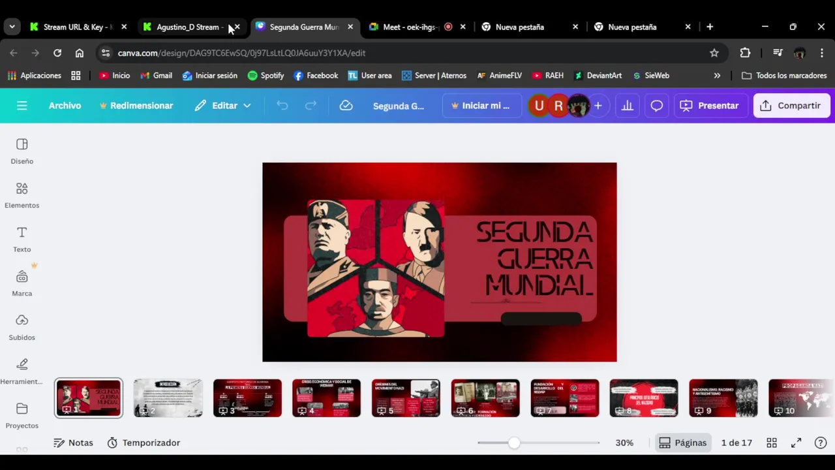
Task: Open the Diseño panel
Action: [x=22, y=151]
